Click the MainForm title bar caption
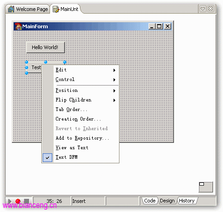Viewport: 223px width, 212px height. (35, 26)
